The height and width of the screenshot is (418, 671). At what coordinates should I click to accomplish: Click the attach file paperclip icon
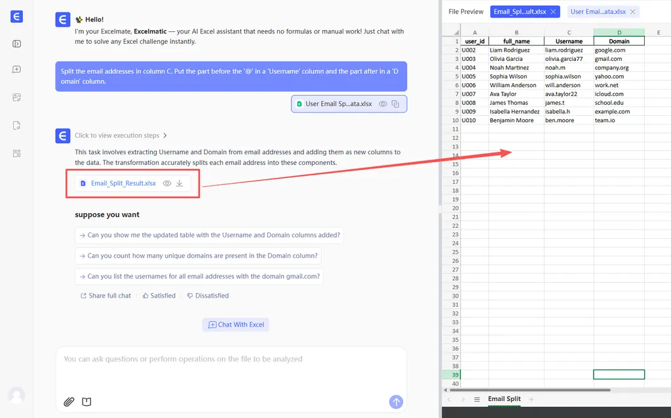pos(69,402)
